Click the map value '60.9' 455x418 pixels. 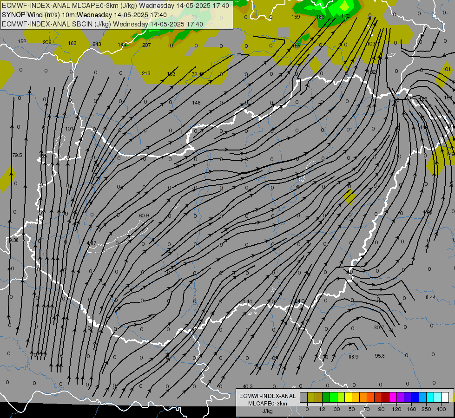tap(144, 216)
